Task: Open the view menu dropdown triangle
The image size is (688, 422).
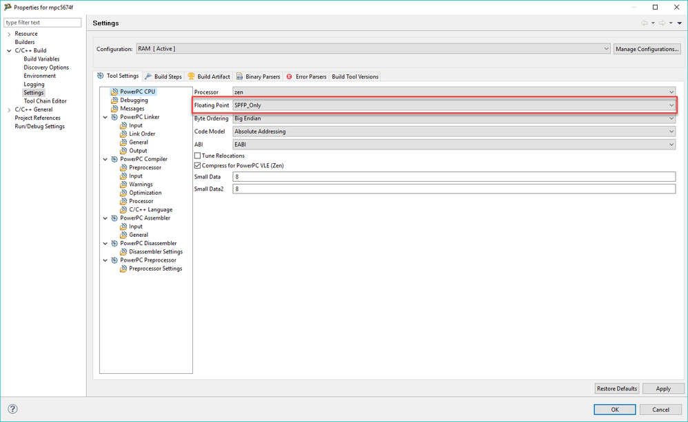Action: (x=679, y=23)
